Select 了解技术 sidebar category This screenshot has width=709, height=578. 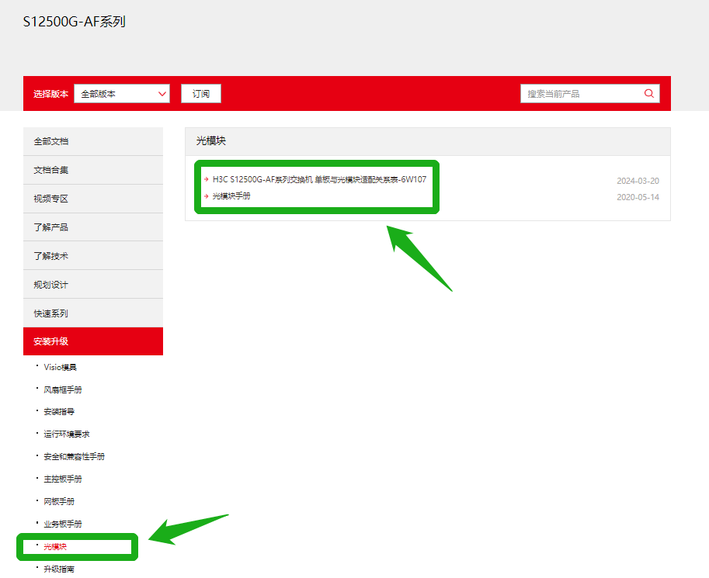point(93,256)
